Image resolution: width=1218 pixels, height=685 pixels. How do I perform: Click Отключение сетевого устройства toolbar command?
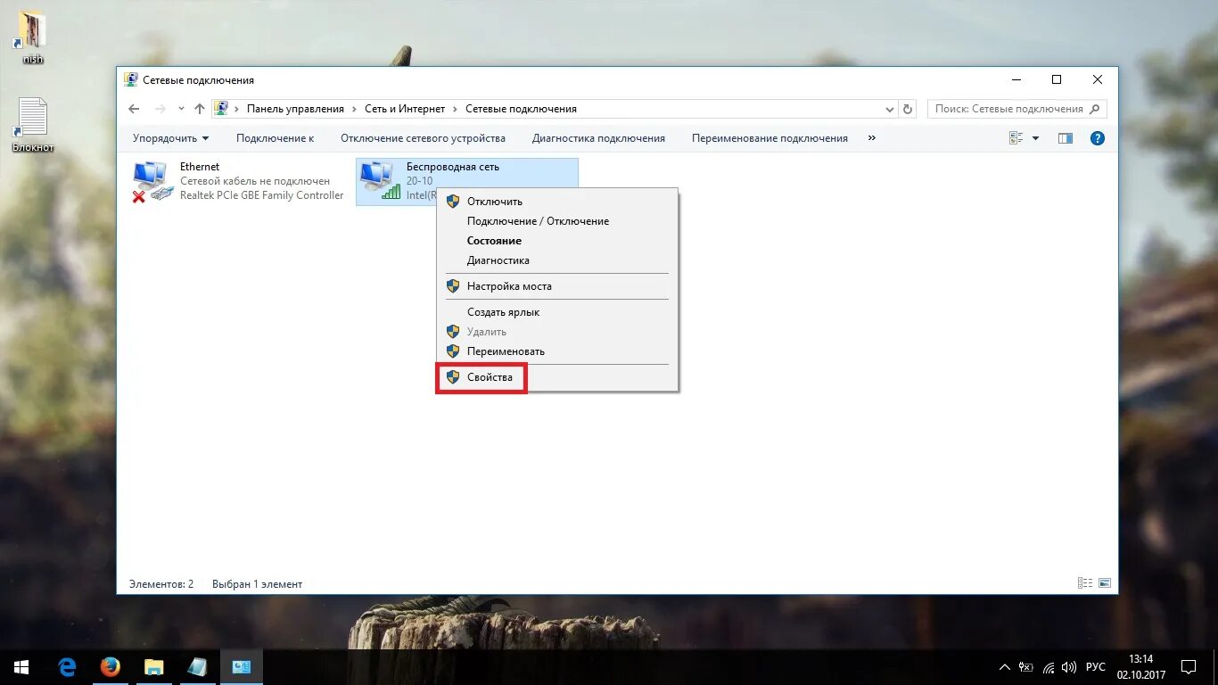pos(423,138)
